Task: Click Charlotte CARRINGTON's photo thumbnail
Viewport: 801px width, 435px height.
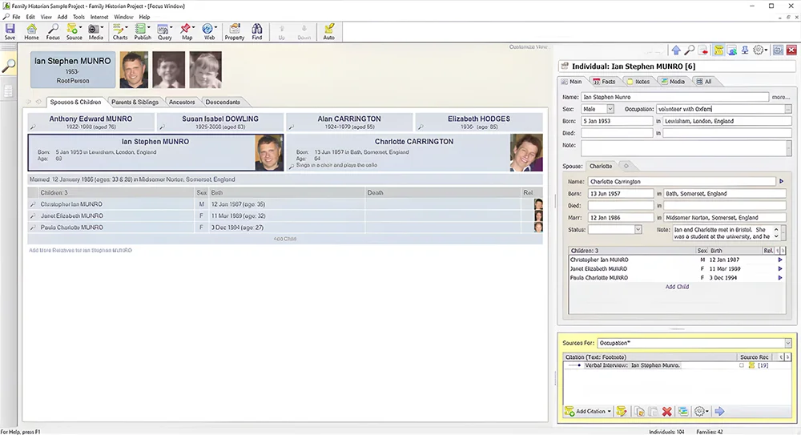Action: click(x=525, y=152)
